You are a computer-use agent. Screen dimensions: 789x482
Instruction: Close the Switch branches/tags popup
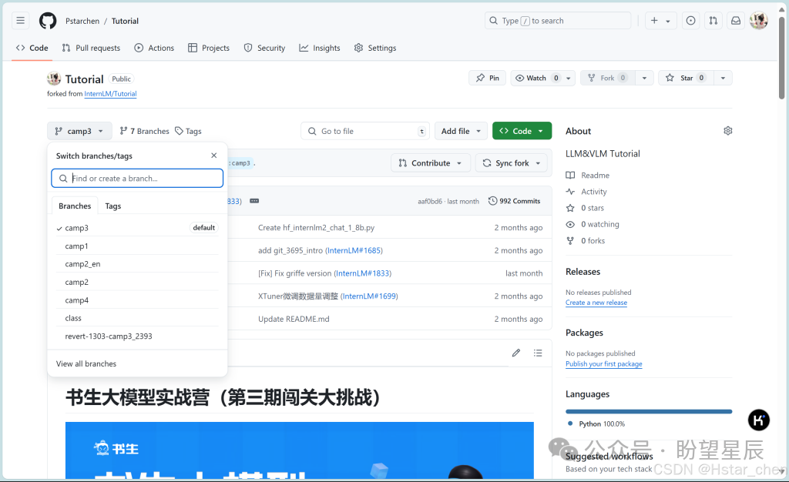[x=214, y=156]
